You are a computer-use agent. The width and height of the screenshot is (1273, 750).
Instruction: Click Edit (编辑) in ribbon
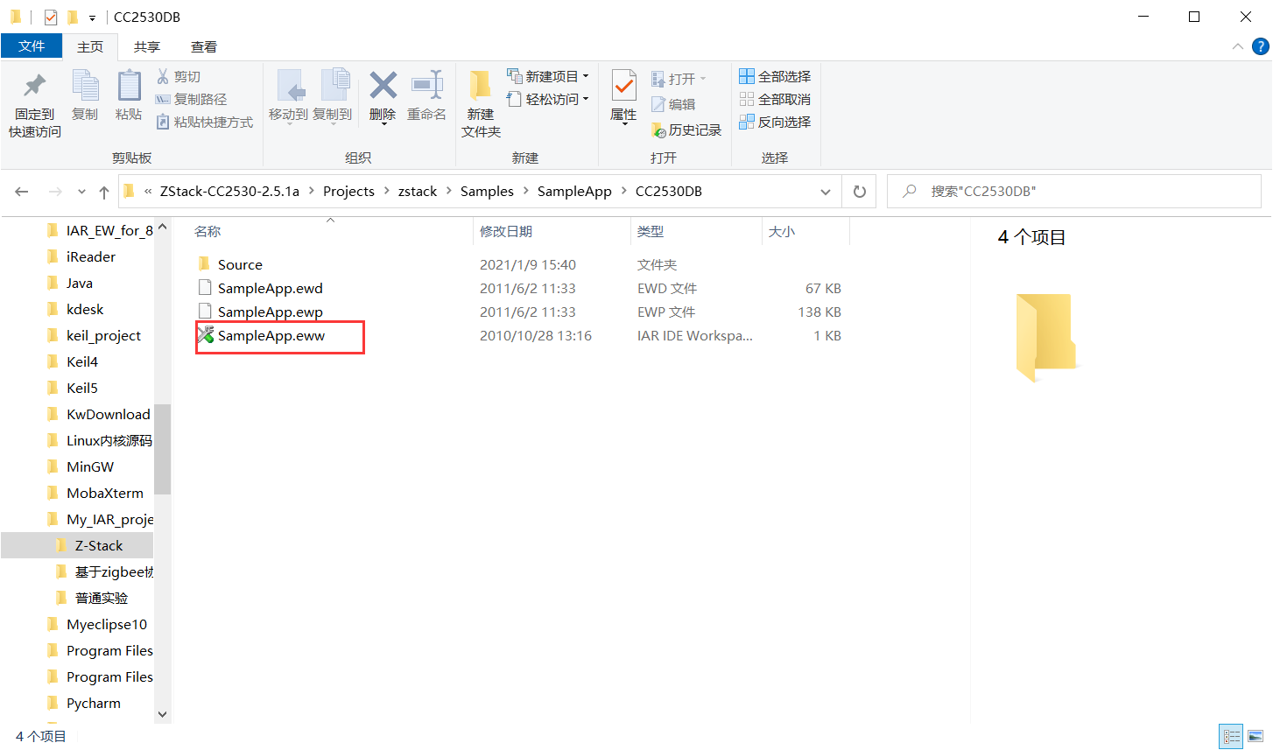point(673,104)
